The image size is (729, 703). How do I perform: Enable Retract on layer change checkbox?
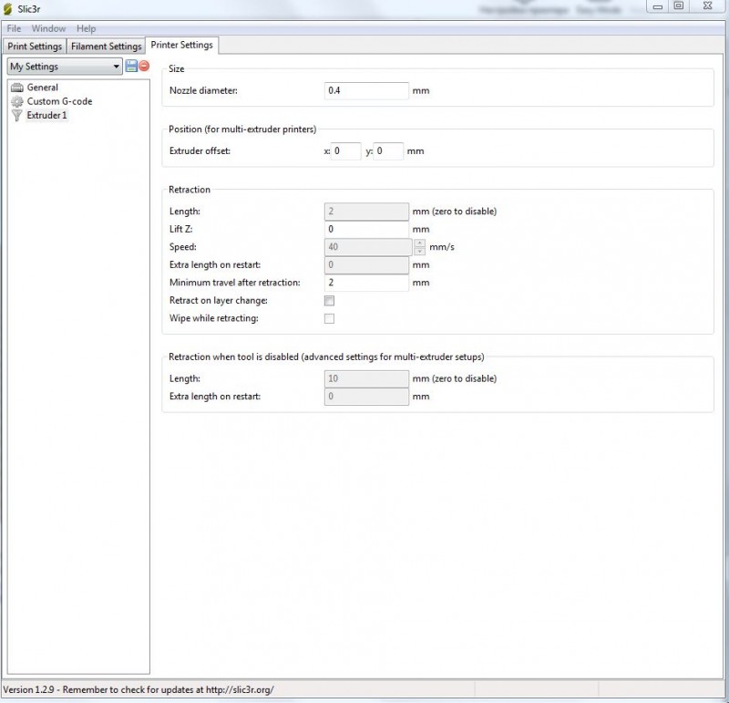[330, 301]
